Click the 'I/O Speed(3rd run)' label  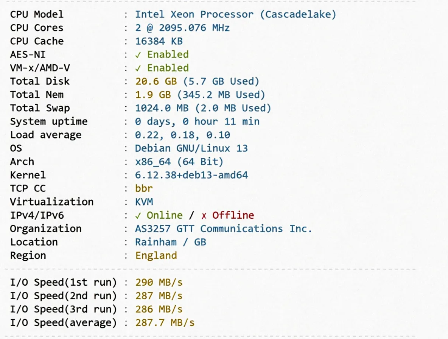click(x=64, y=309)
